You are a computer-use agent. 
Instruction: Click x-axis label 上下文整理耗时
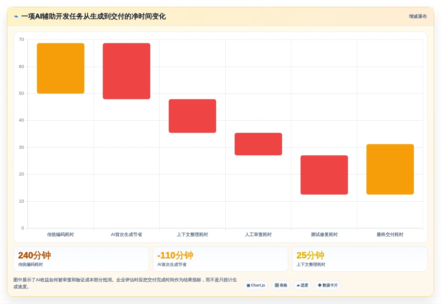tap(192, 235)
